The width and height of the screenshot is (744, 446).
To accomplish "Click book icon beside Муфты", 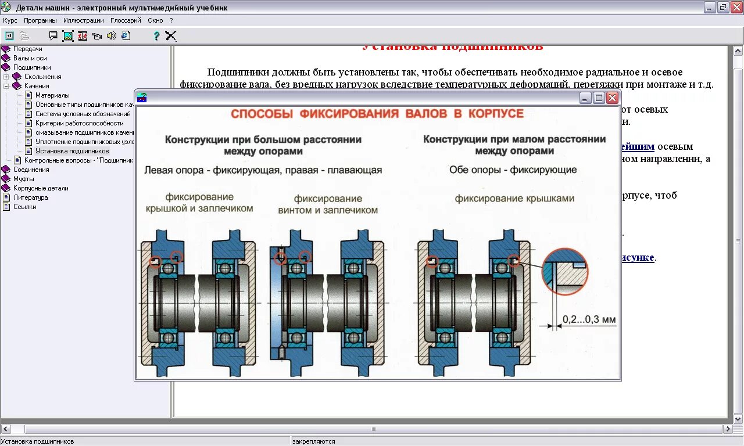I will 6,179.
